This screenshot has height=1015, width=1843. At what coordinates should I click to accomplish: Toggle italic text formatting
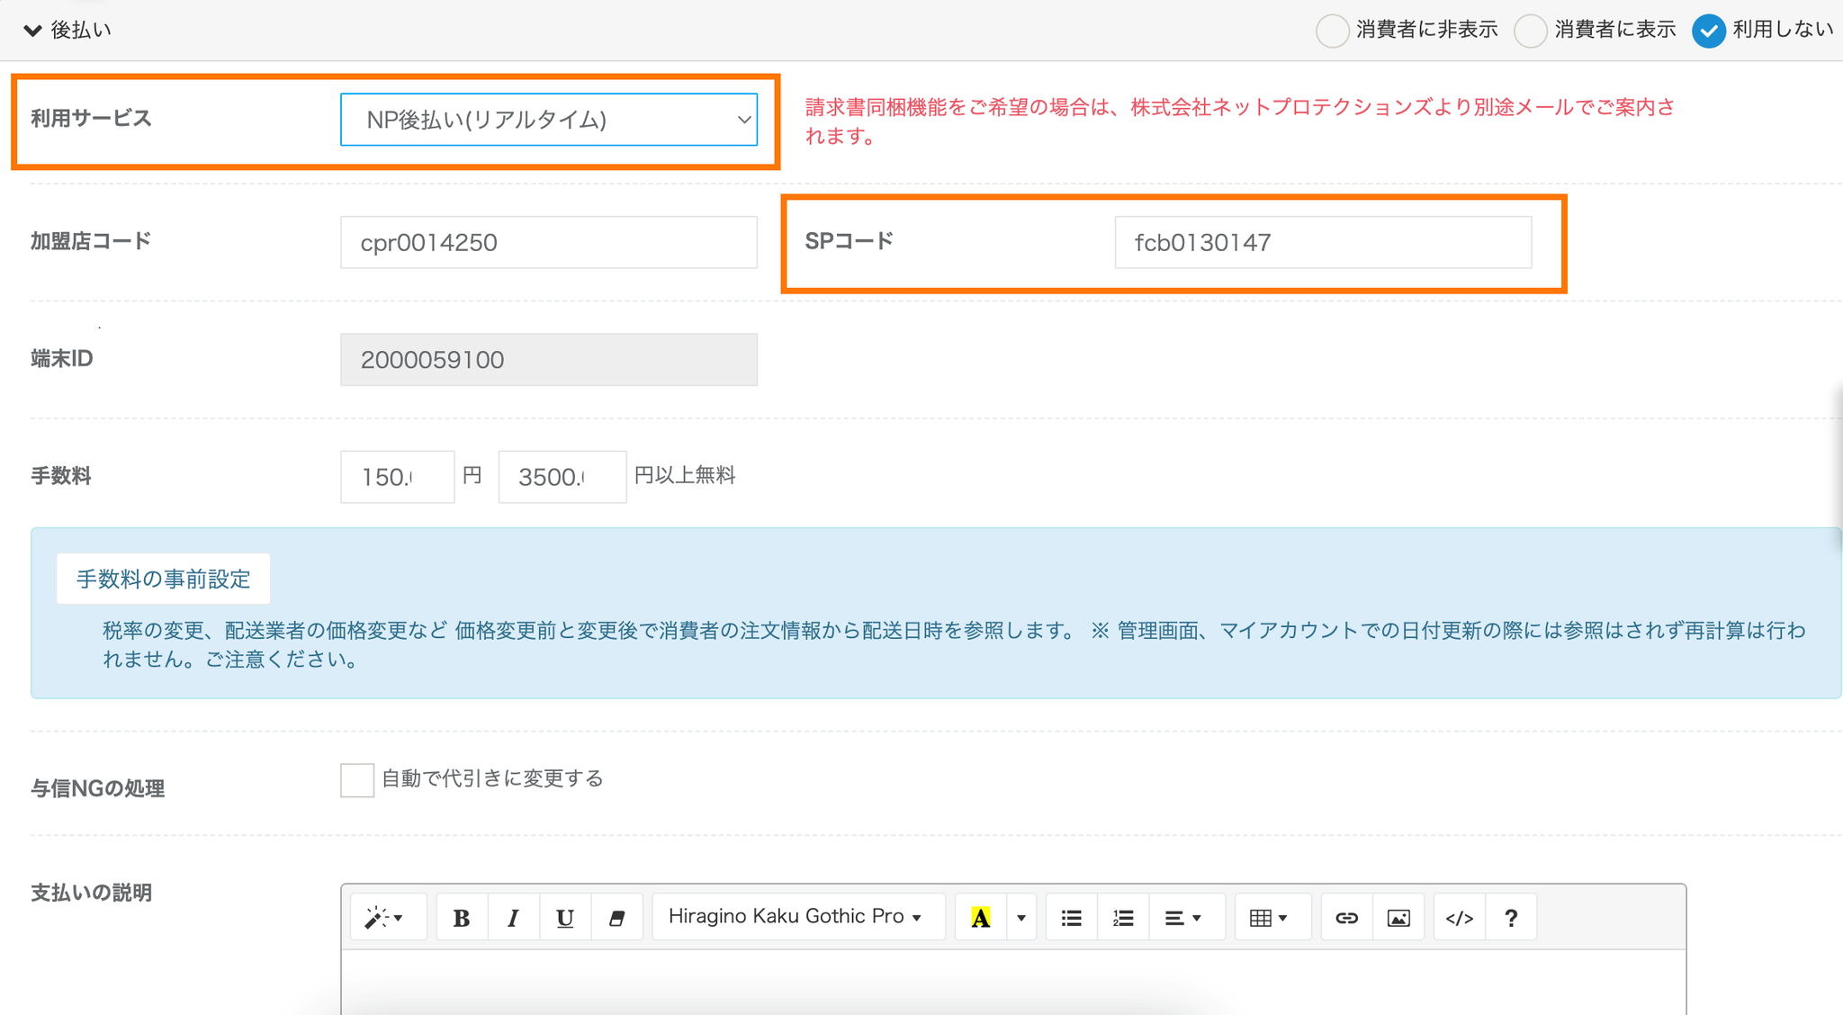click(513, 918)
